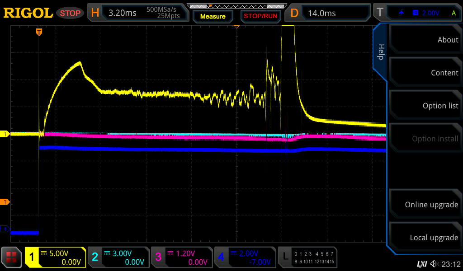Open horizontal timebase 3.20ms settings
Image resolution: width=463 pixels, height=271 pixels.
pos(139,13)
